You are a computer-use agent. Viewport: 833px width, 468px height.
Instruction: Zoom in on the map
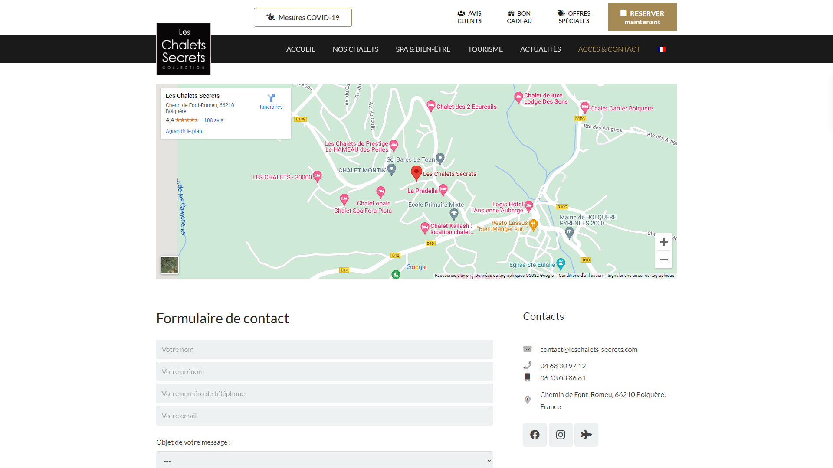click(x=664, y=242)
